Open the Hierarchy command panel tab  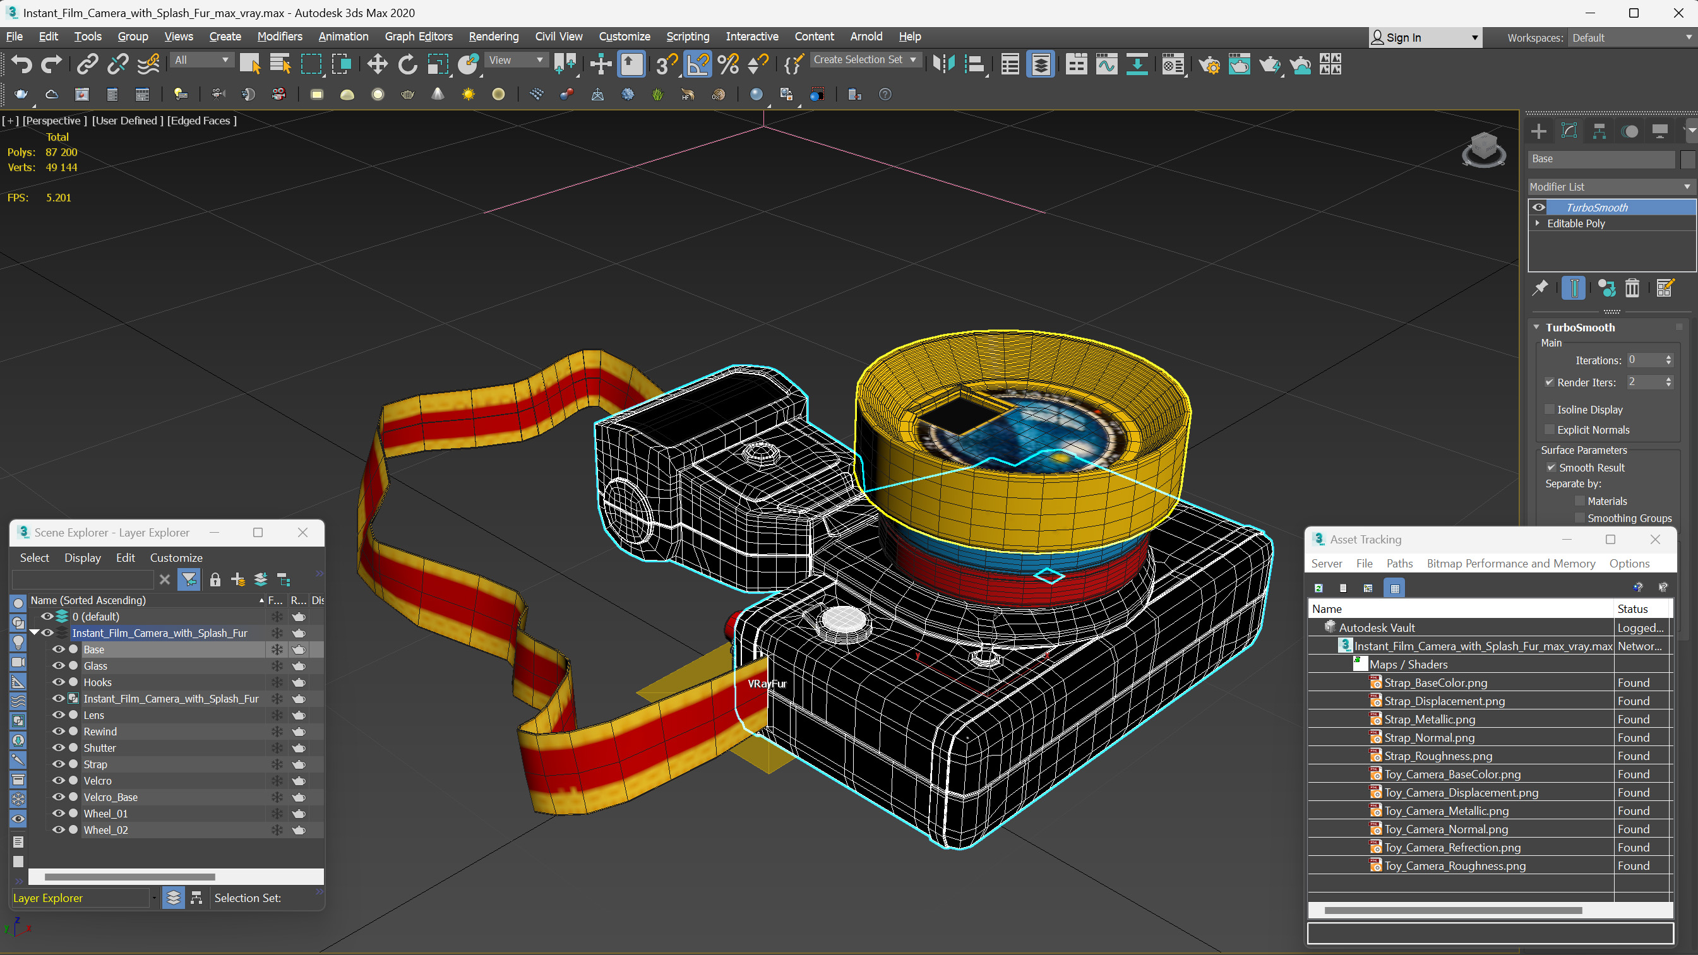click(x=1599, y=131)
